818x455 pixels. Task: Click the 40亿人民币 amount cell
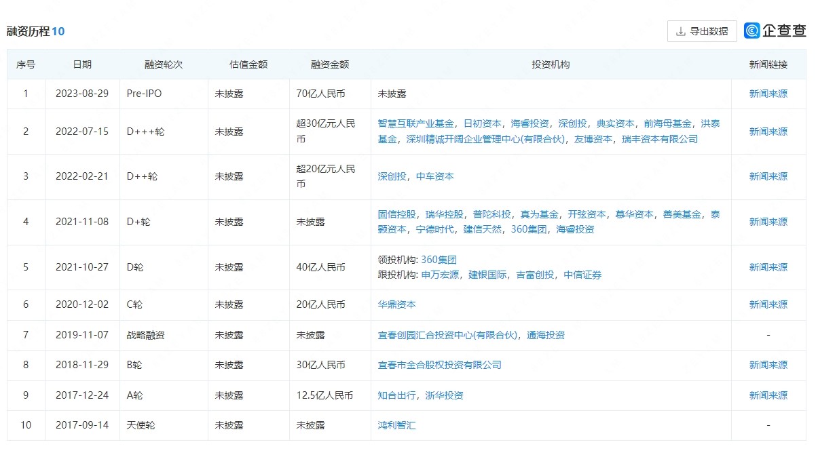pos(321,267)
